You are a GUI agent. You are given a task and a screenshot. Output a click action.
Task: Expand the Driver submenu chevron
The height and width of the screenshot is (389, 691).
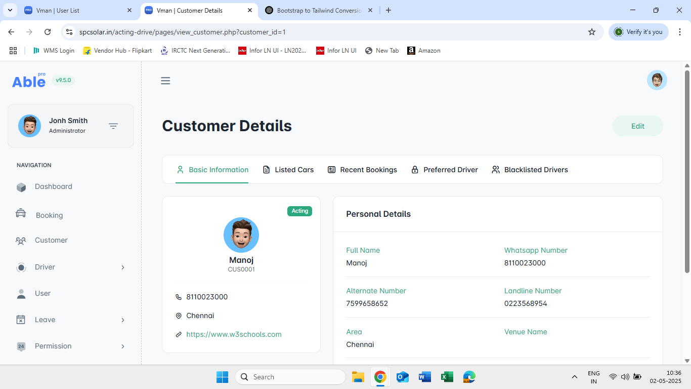click(x=122, y=267)
